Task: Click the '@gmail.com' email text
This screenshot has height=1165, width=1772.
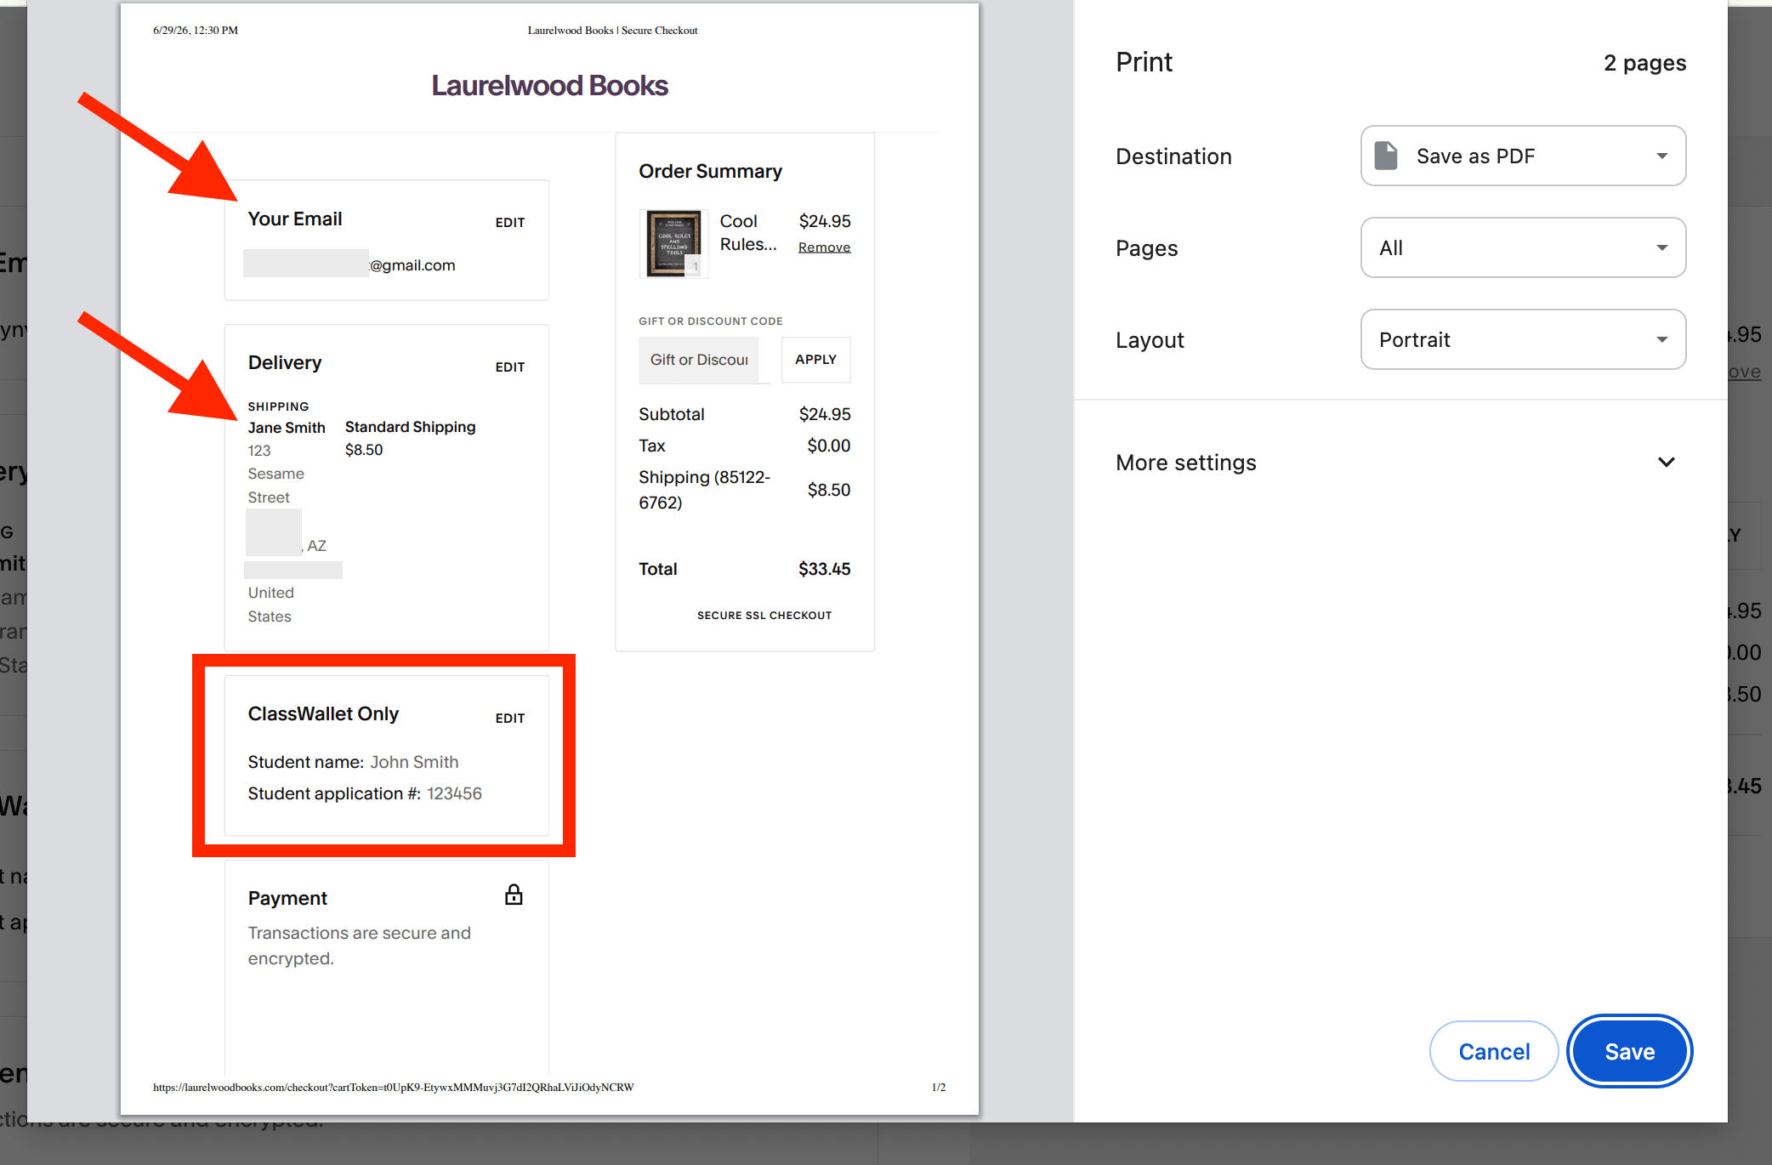Action: coord(412,265)
